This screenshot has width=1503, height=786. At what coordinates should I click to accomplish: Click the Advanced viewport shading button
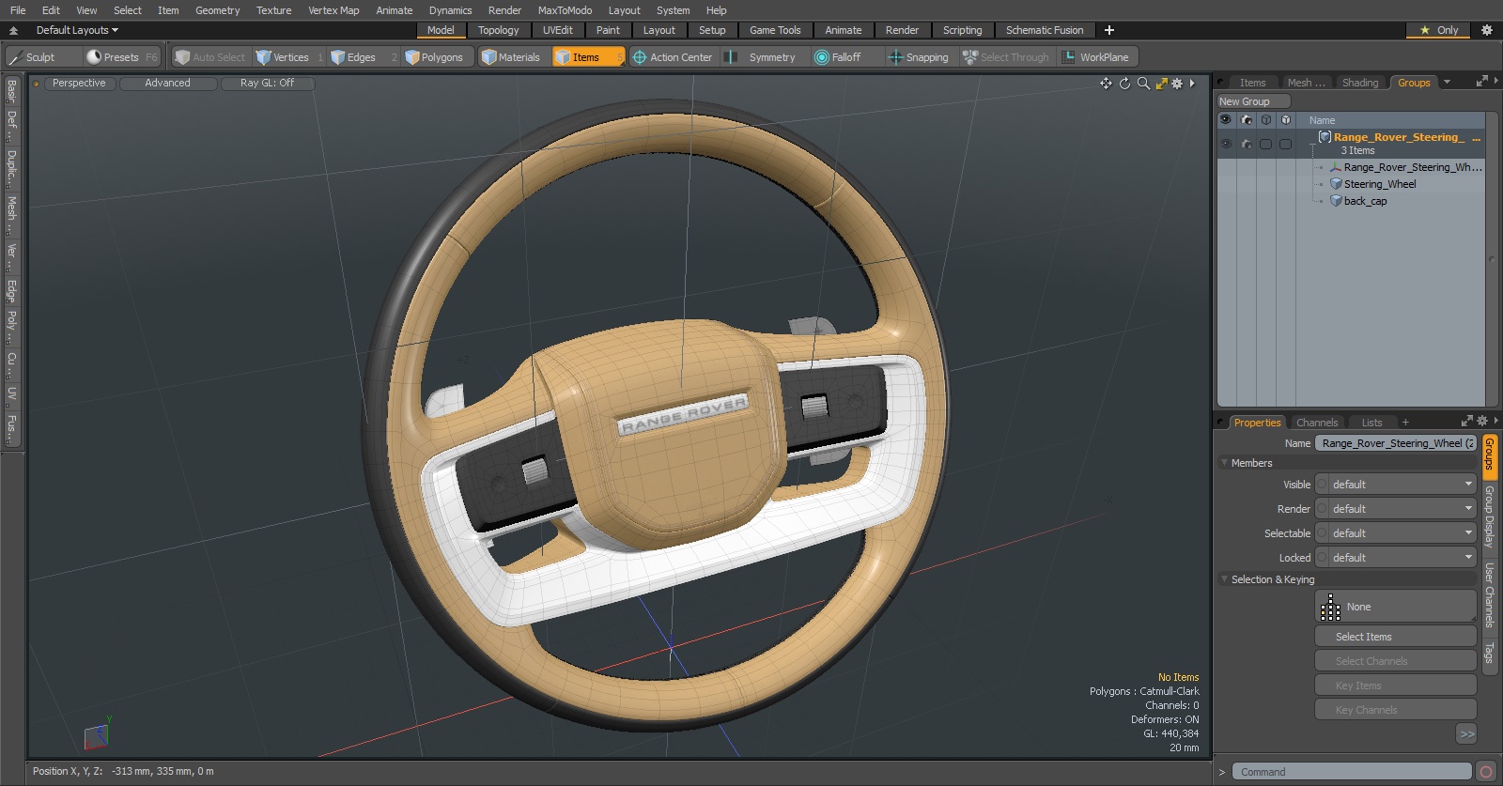pos(167,84)
